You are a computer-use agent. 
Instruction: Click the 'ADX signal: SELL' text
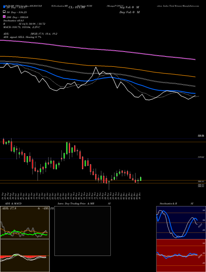(x=14, y=37)
